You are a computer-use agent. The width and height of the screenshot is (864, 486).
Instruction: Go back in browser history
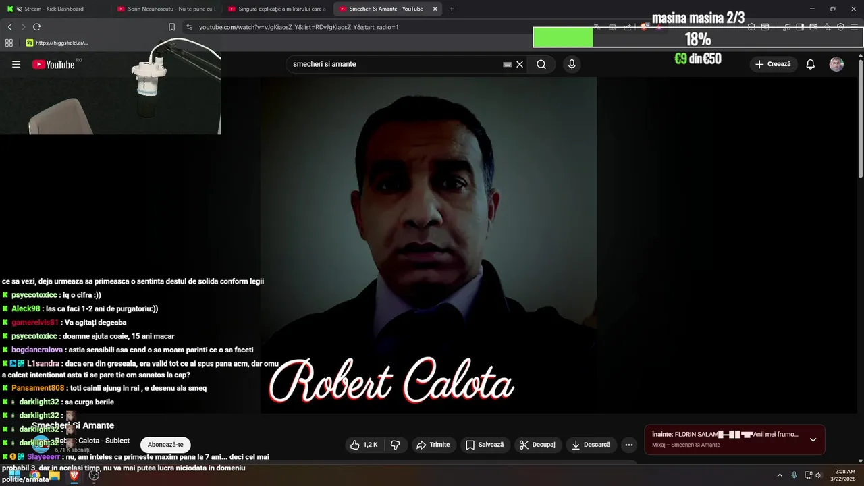pos(9,27)
